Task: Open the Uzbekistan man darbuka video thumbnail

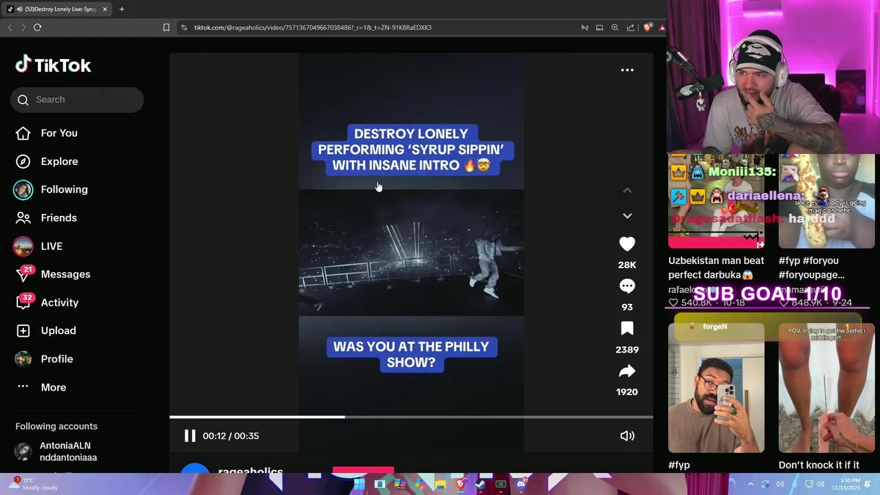Action: [x=716, y=201]
